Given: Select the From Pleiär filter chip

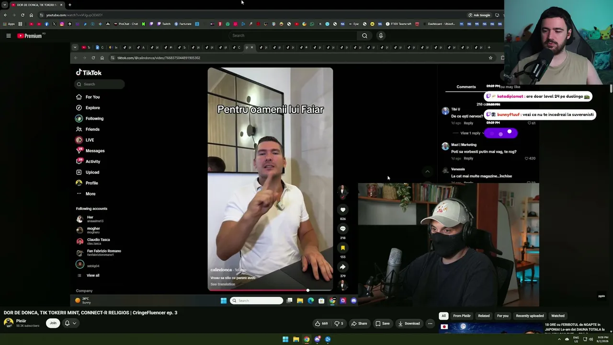Looking at the screenshot, I should [462, 316].
